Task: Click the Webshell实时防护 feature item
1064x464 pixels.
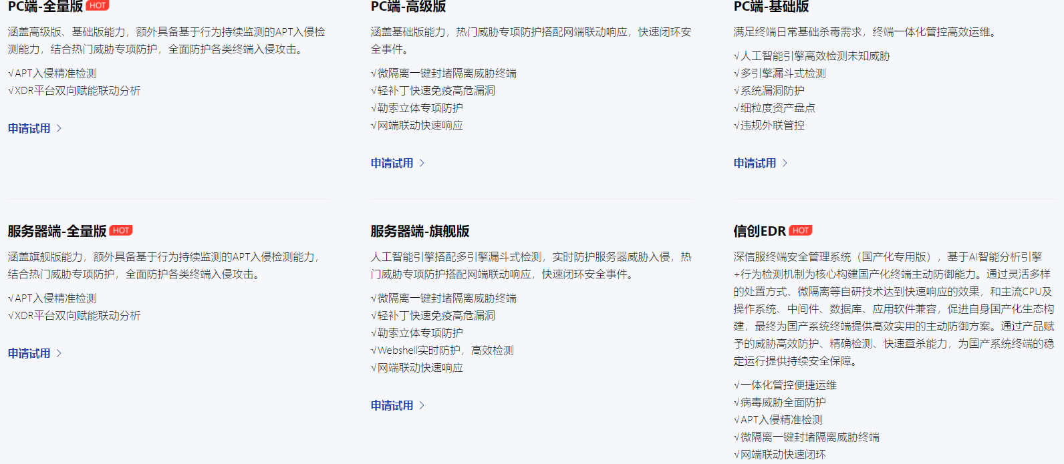Action: coord(442,351)
